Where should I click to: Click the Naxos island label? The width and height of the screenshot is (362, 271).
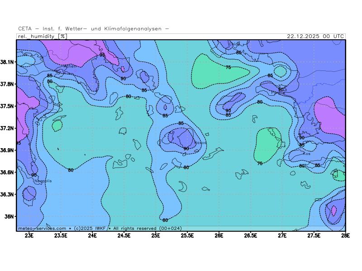click(x=200, y=143)
